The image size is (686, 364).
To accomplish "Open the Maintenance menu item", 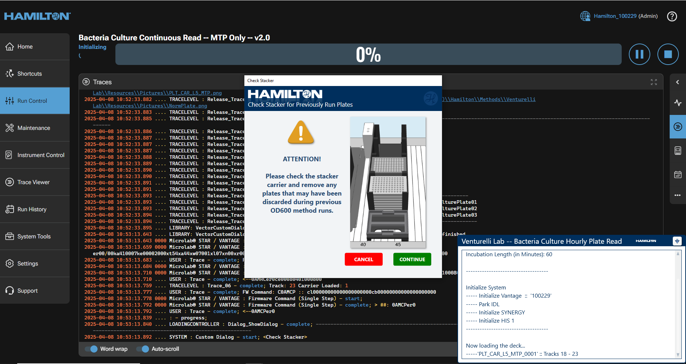I will 35,128.
